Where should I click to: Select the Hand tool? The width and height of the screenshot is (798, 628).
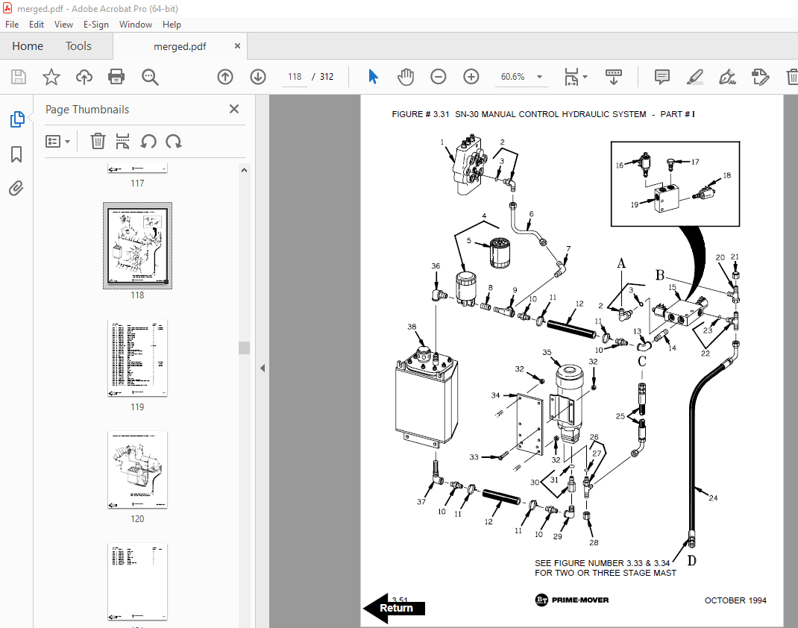point(405,76)
